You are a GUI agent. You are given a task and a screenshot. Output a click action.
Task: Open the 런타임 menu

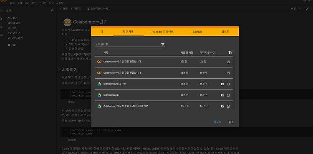pyautogui.click(x=43, y=3)
